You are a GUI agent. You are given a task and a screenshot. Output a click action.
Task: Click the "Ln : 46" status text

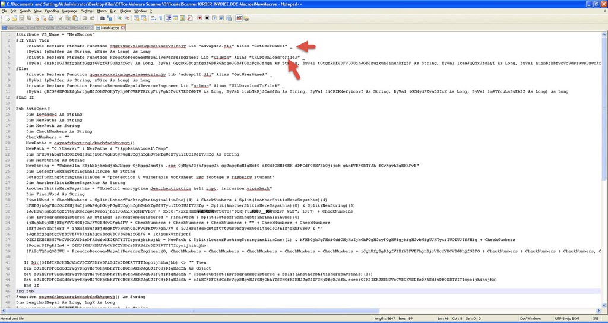click(x=444, y=318)
